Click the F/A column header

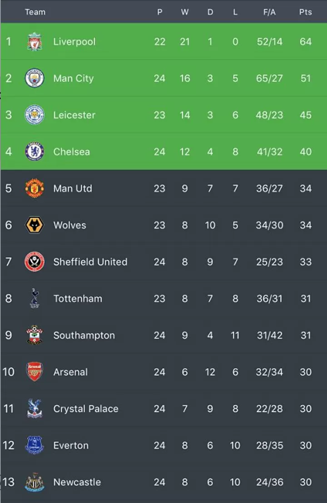pyautogui.click(x=270, y=12)
